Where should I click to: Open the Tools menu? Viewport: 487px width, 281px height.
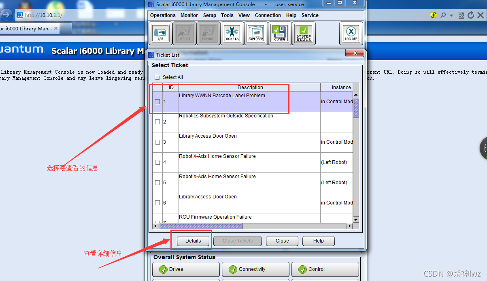(227, 15)
